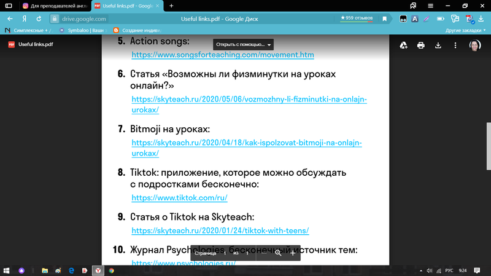Image resolution: width=491 pixels, height=276 pixels.
Task: Follow the tiktok-with-teens Skyteach link
Action: tap(220, 231)
